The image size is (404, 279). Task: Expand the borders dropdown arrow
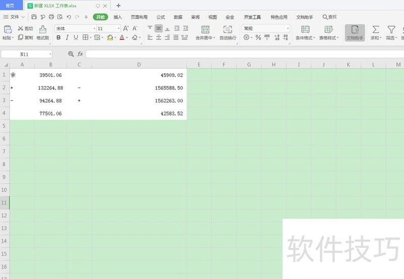[91, 38]
